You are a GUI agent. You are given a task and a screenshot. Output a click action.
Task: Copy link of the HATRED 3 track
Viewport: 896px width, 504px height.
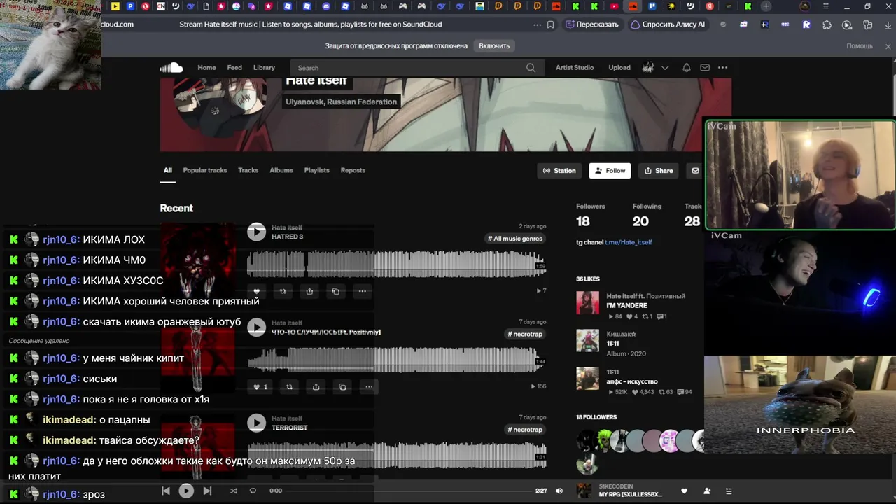tap(336, 291)
